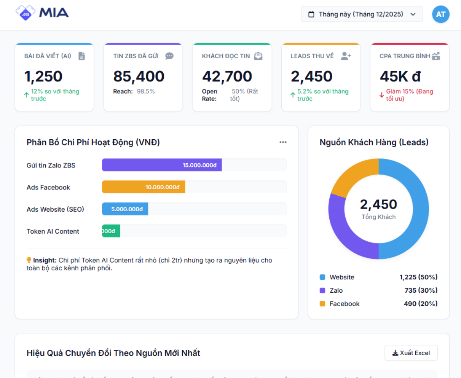
Task: Click the Nguồn Khách Hàng (Leads) heading
Action: point(374,142)
